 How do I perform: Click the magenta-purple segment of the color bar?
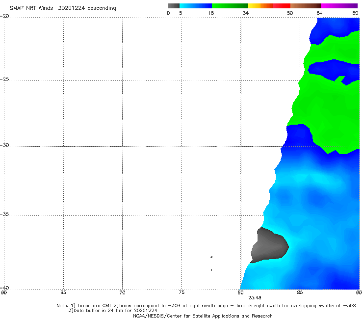339,6
